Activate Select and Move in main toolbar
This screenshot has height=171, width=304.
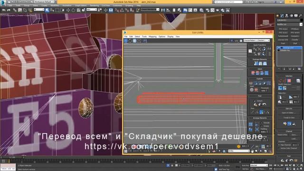(x=68, y=10)
